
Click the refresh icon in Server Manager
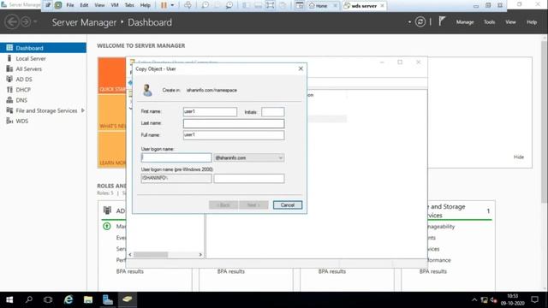click(x=420, y=22)
